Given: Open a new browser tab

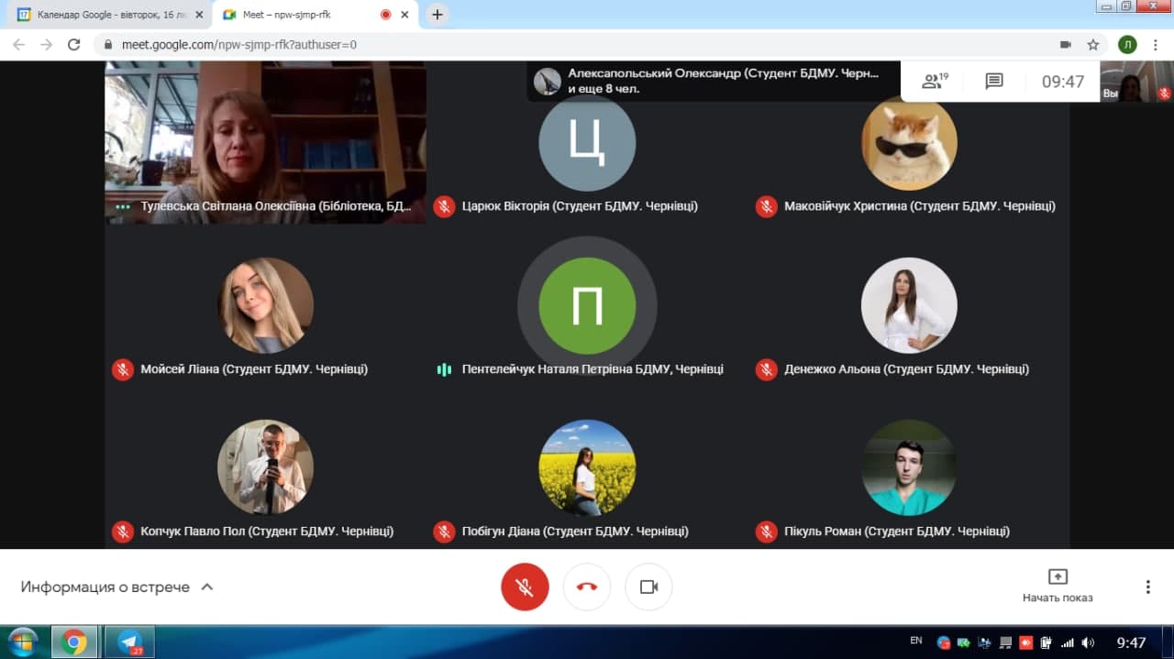Looking at the screenshot, I should point(437,15).
